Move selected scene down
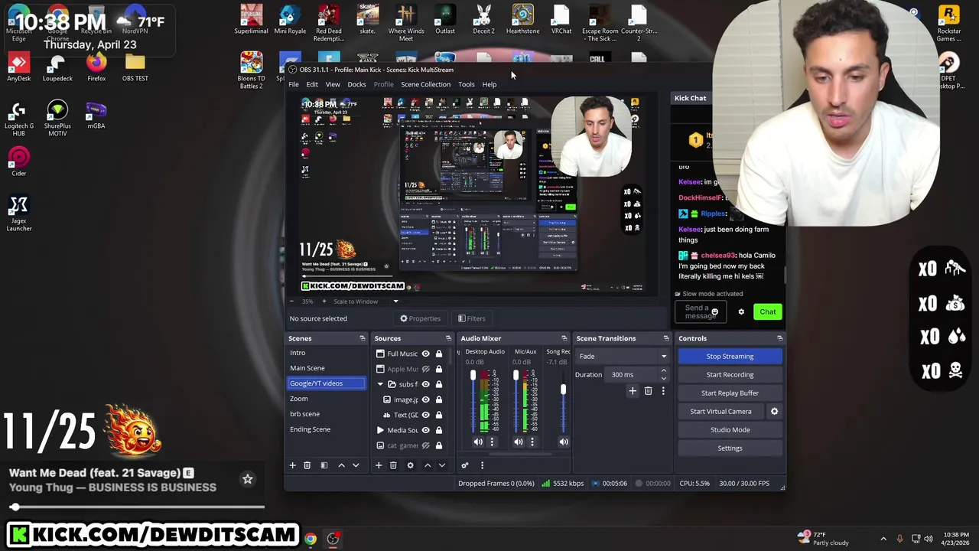 (356, 465)
